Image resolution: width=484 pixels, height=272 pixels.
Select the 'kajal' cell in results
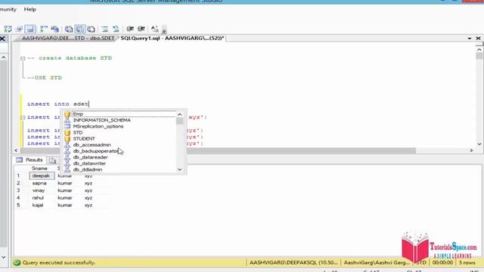42,206
